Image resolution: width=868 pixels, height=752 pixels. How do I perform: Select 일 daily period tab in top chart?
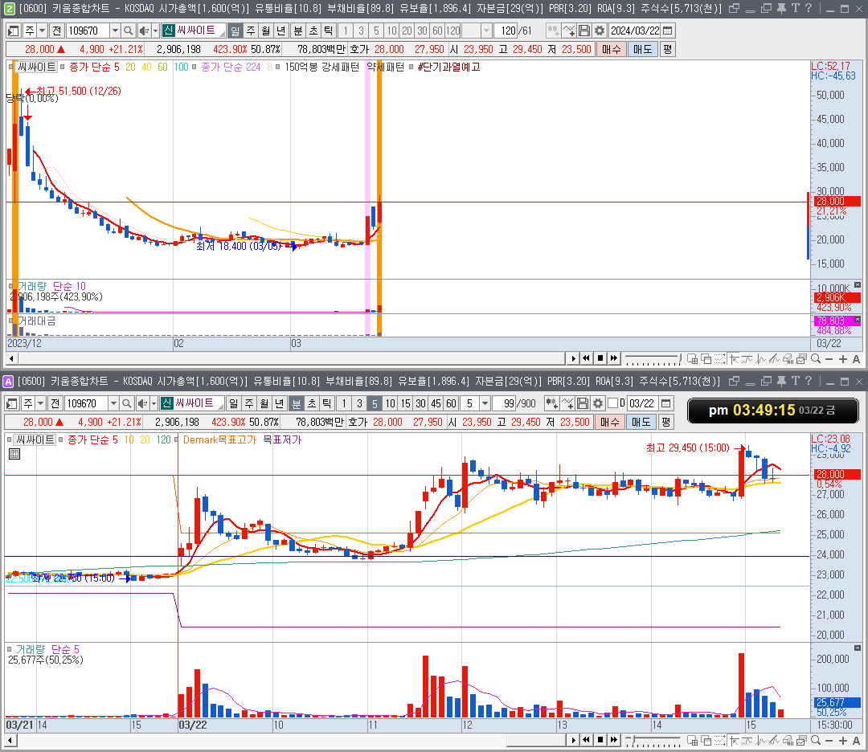point(235,31)
